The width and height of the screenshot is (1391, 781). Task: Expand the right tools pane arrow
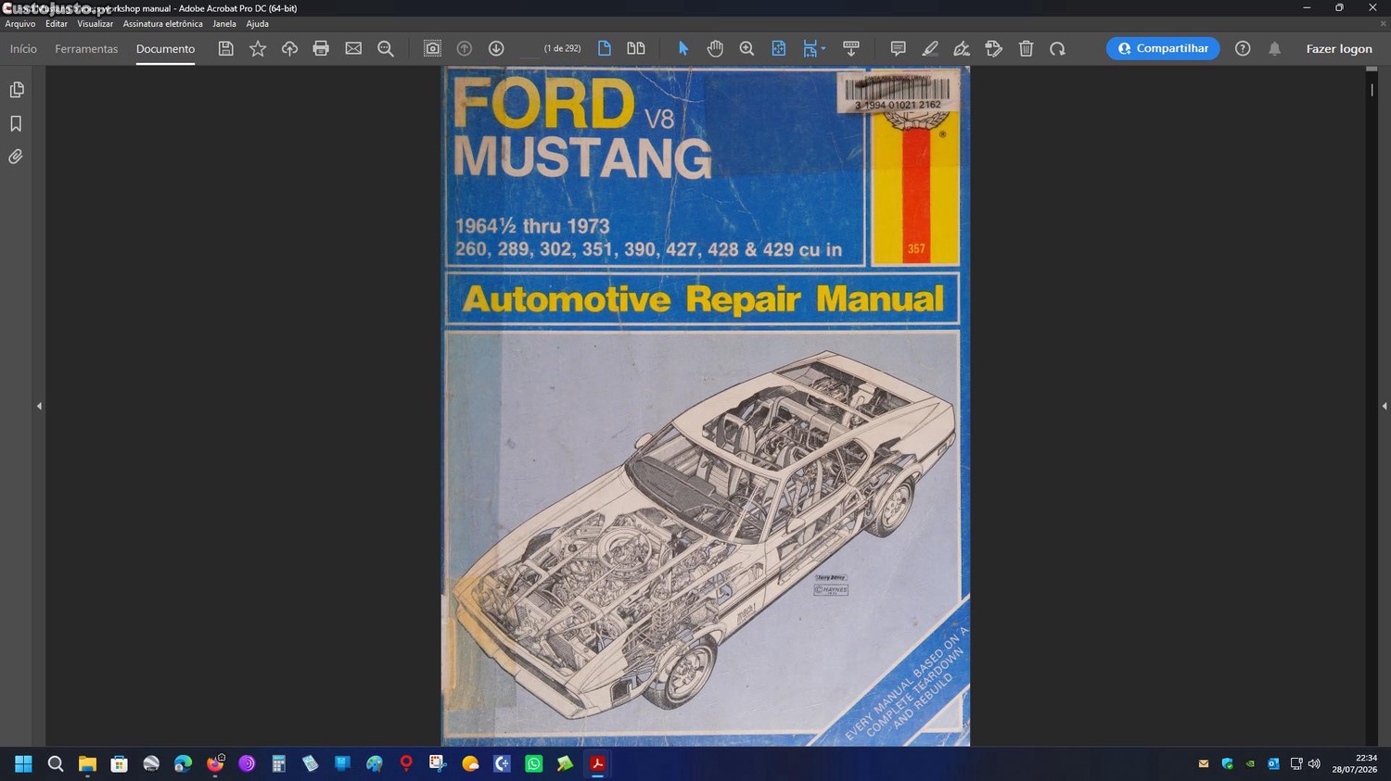coord(1385,406)
